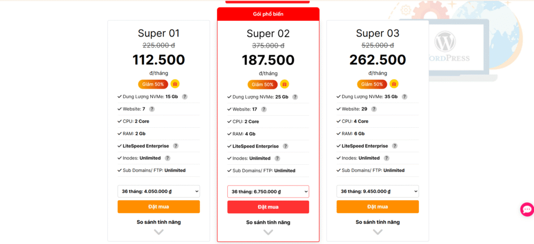Open Super 01 billing term dropdown
534x244 pixels.
coord(159,191)
